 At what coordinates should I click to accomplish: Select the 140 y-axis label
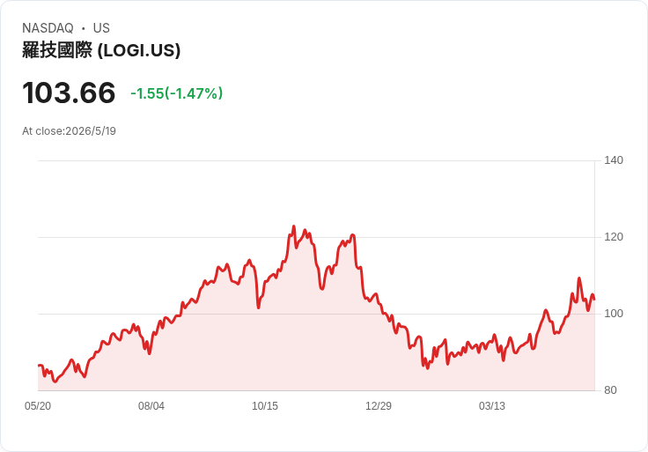614,160
